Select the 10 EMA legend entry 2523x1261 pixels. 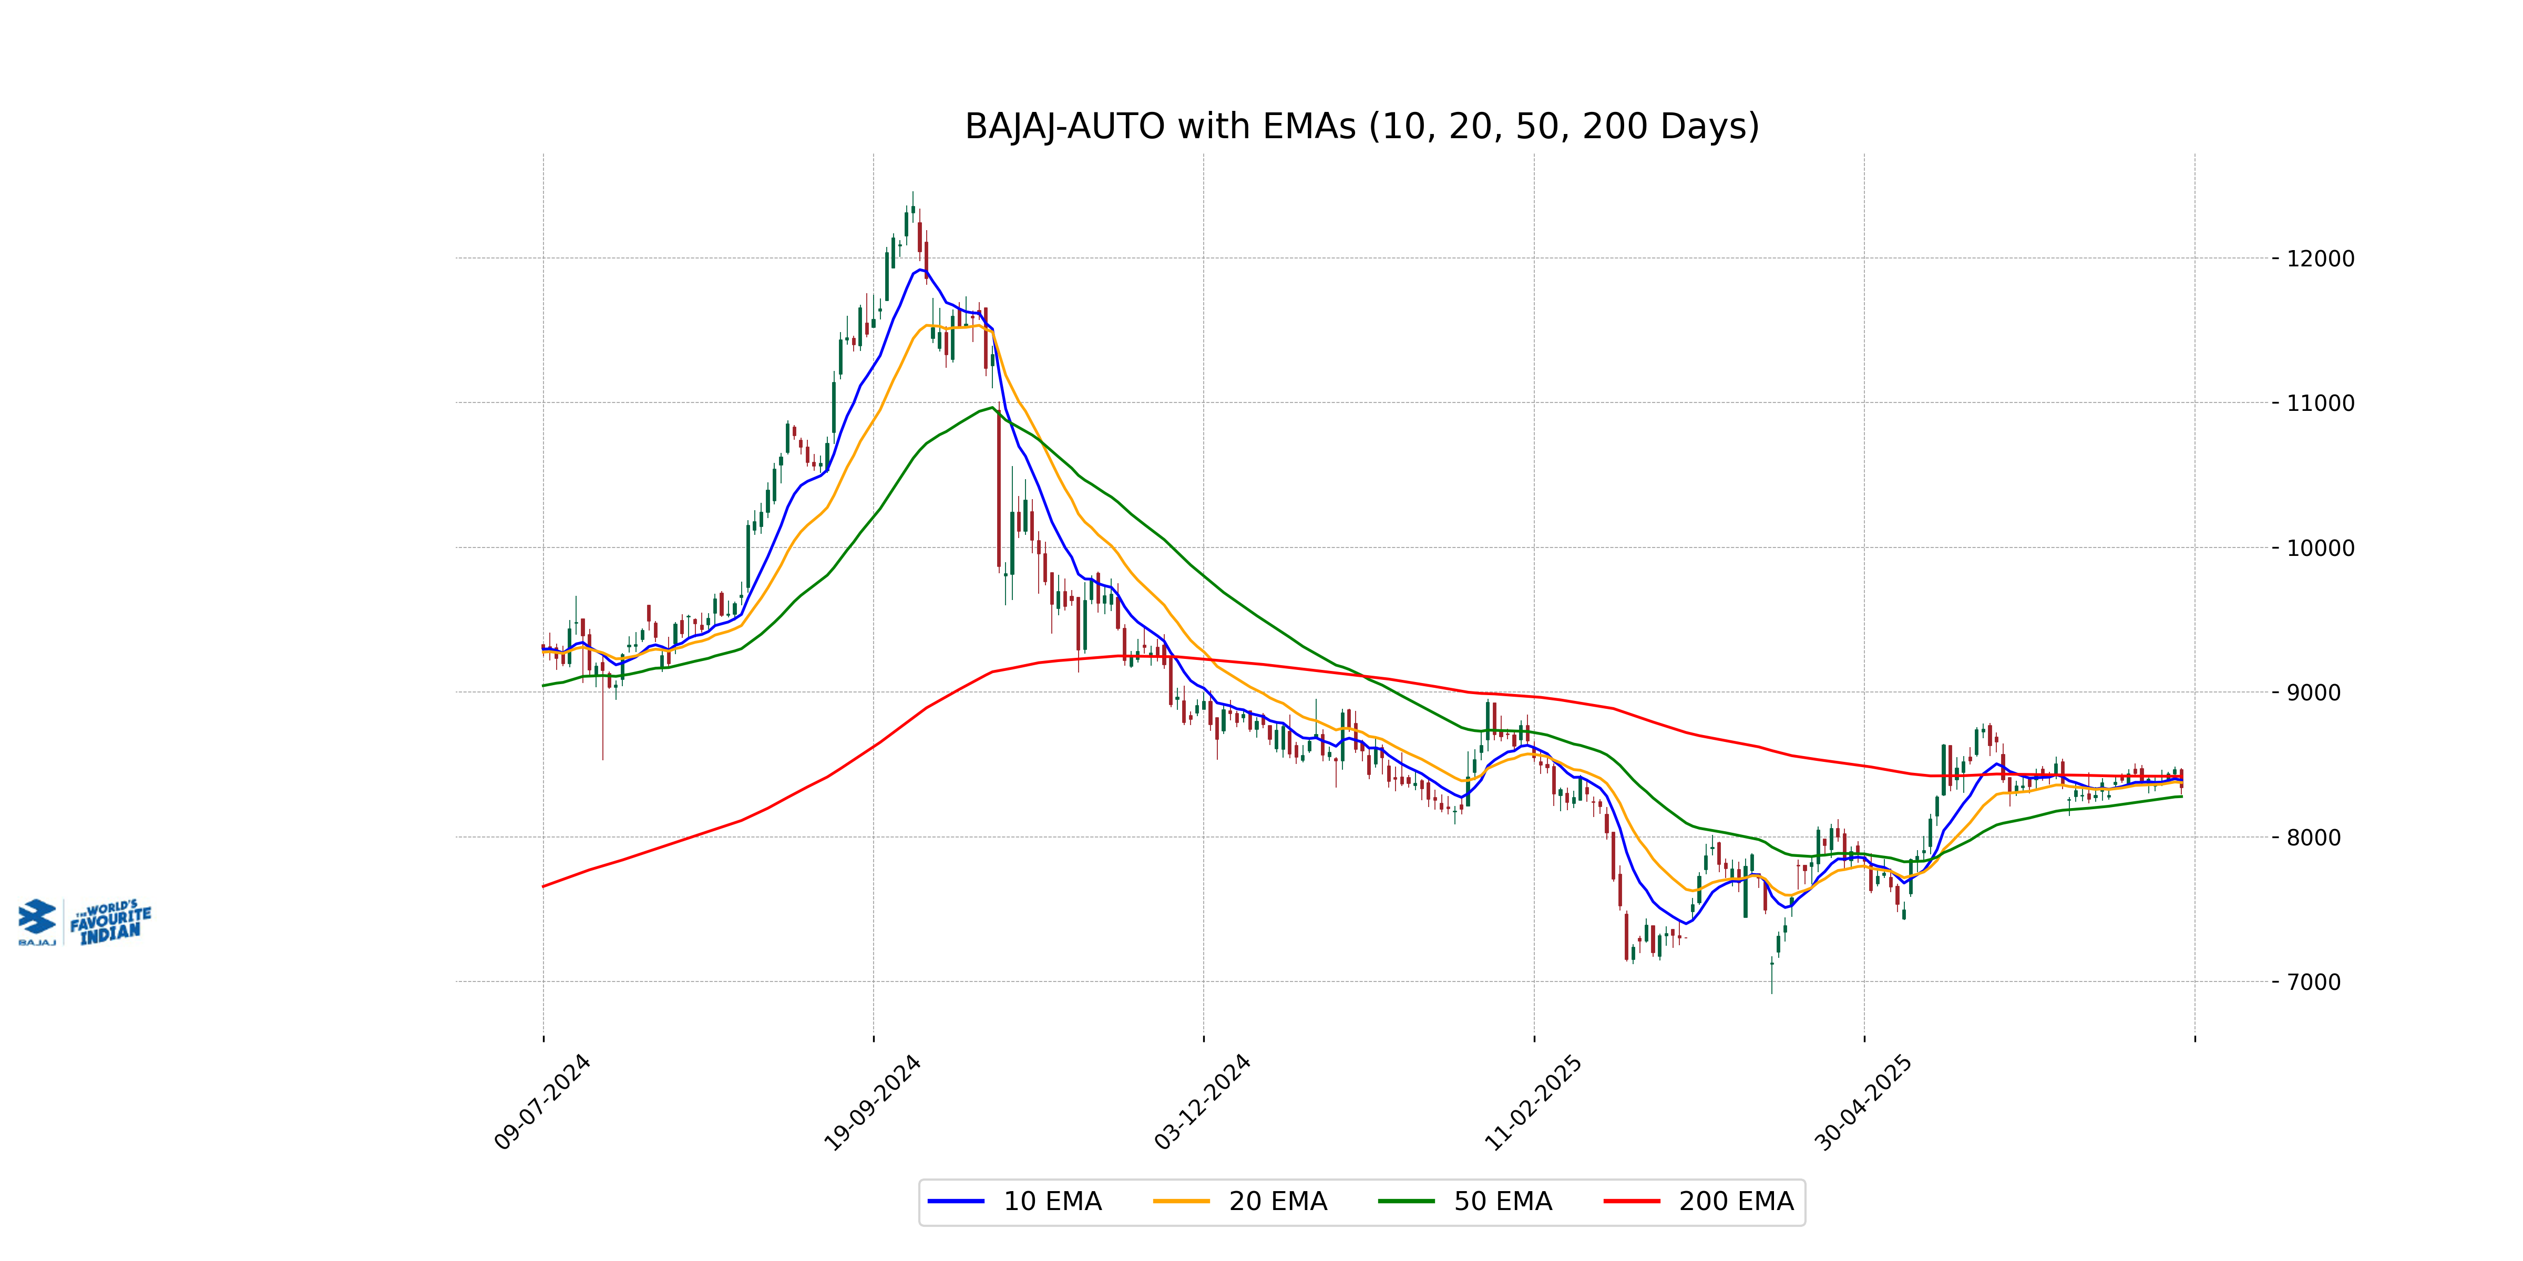pos(1014,1201)
